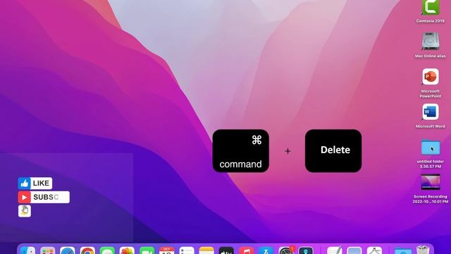The image size is (451, 254).
Task: Click the 'Camtasia 2019' icon label
Action: [431, 21]
